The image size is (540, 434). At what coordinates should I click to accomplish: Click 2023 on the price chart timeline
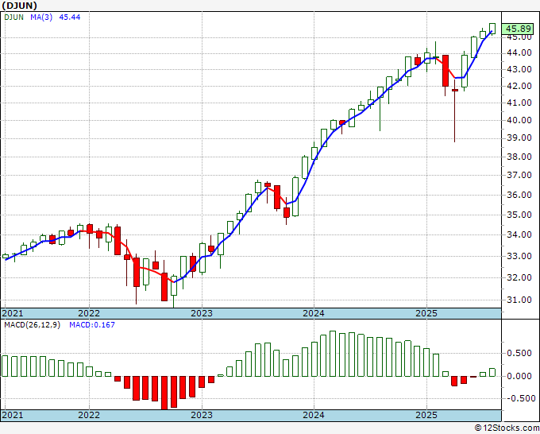point(202,313)
